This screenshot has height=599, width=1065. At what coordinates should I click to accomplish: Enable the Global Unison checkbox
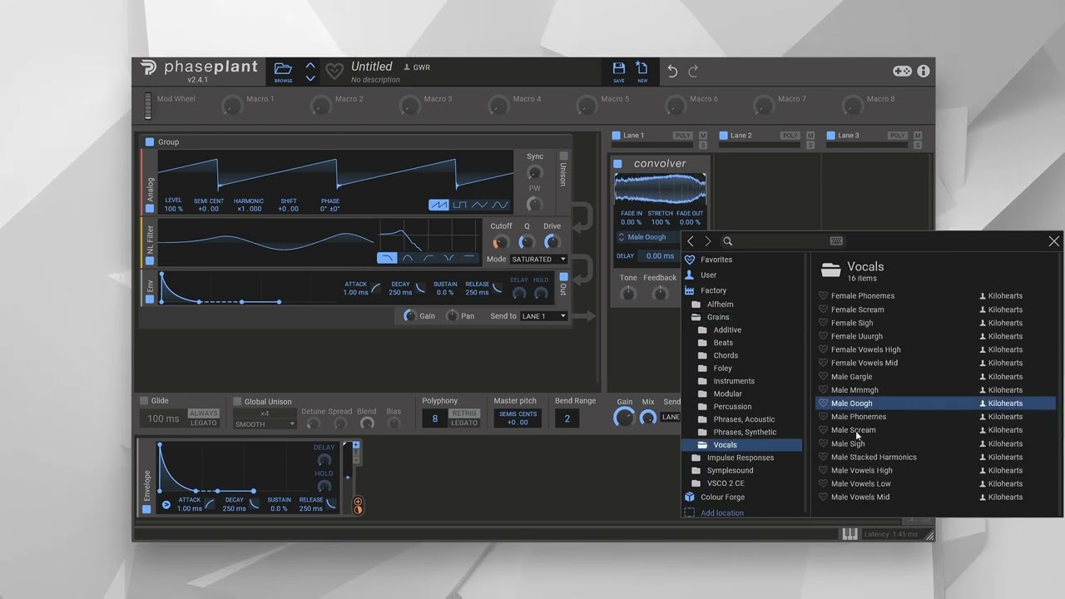[x=237, y=402]
